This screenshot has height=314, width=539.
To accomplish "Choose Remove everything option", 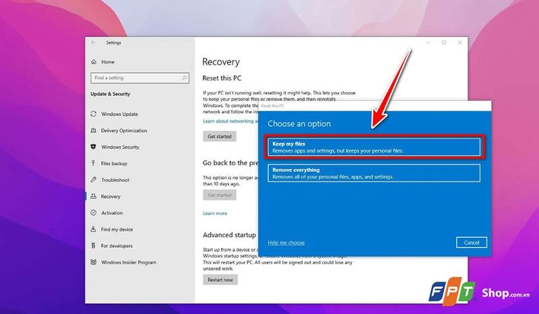I will click(x=374, y=173).
